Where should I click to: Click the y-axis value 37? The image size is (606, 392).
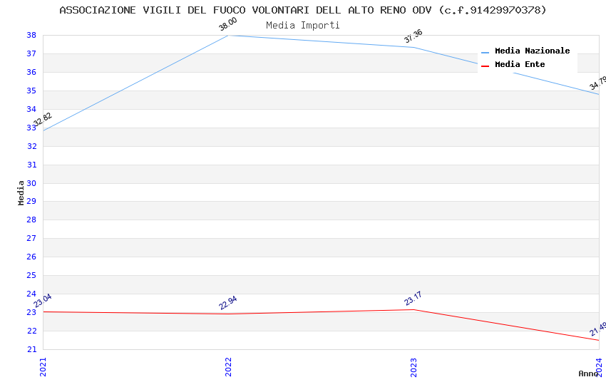(31, 53)
